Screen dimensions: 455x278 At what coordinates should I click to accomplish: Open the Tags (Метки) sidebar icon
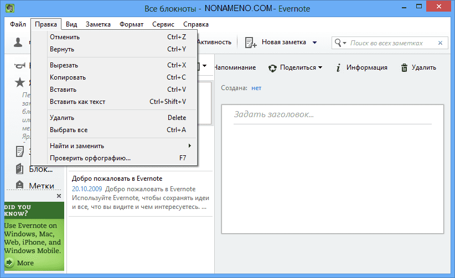coord(20,185)
